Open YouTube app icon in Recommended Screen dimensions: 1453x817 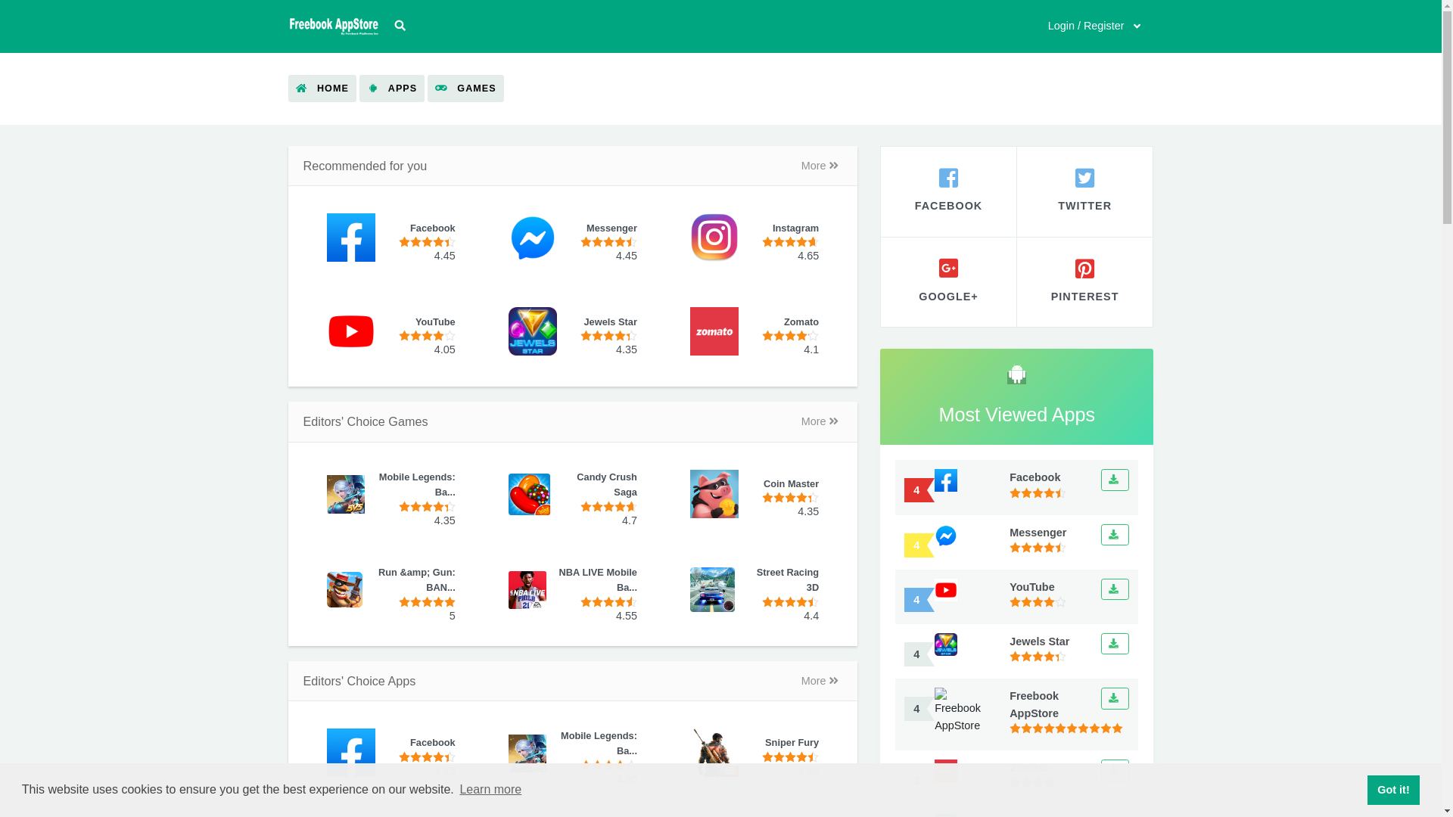[x=351, y=331]
